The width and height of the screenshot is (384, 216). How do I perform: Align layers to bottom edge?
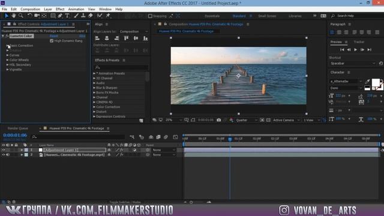click(145, 38)
